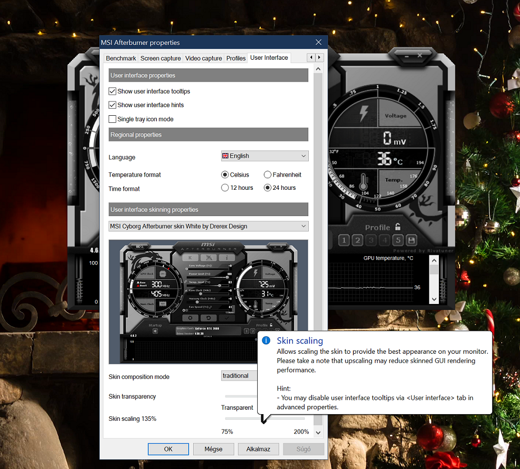Click the UK flag icon in Language box

coord(225,156)
